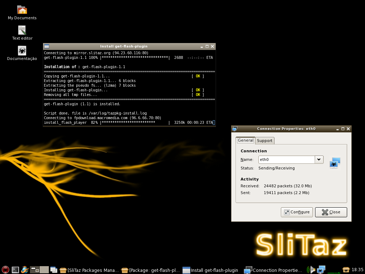365x274 pixels.
Task: Launch the terminal from the taskbar
Action: point(15,270)
